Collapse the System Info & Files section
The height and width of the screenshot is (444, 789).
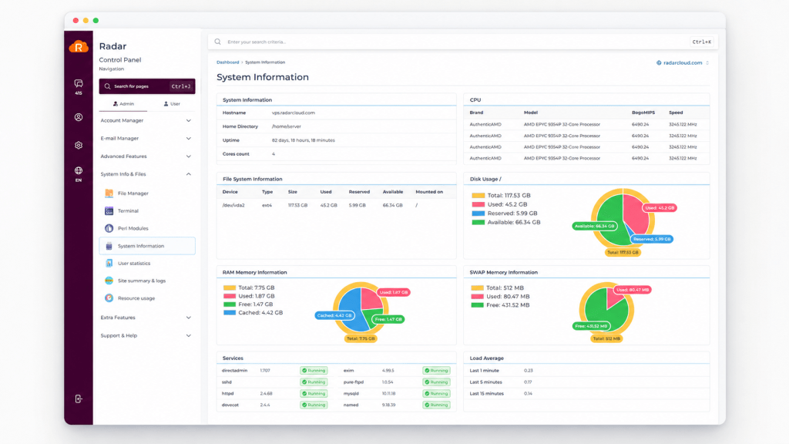[x=146, y=174]
